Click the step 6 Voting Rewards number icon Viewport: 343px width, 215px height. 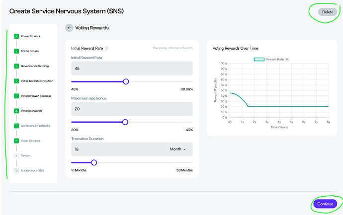point(16,111)
